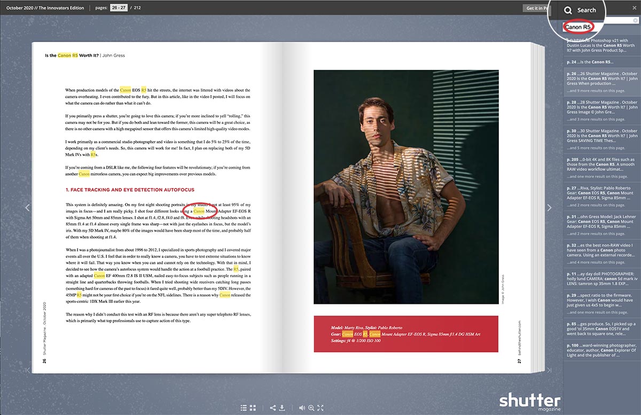Open search result for p. 32
The width and height of the screenshot is (641, 415).
coord(602,254)
